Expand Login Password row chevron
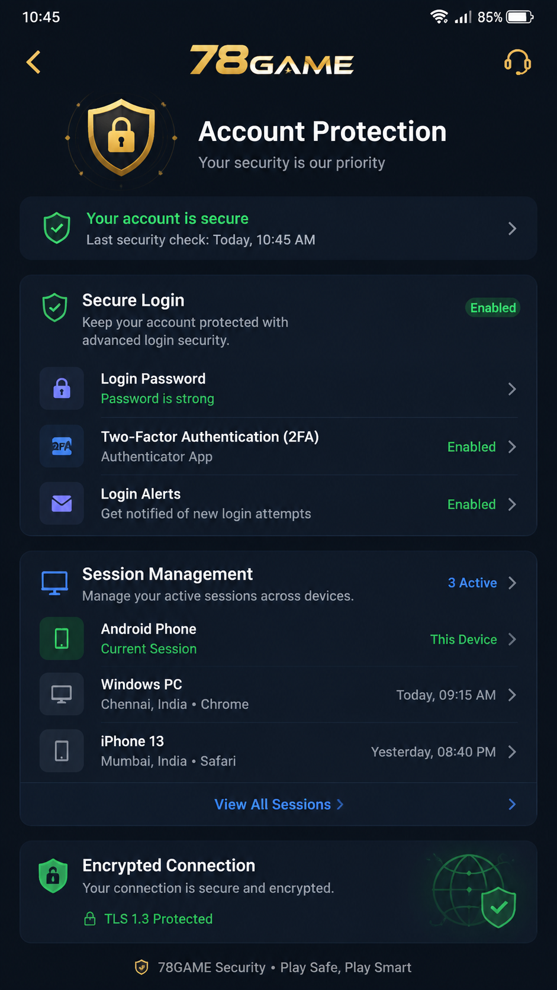The image size is (557, 990). click(x=512, y=389)
